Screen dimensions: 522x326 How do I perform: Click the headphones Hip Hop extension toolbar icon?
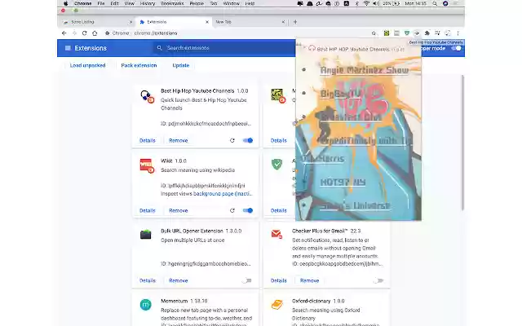(x=417, y=33)
